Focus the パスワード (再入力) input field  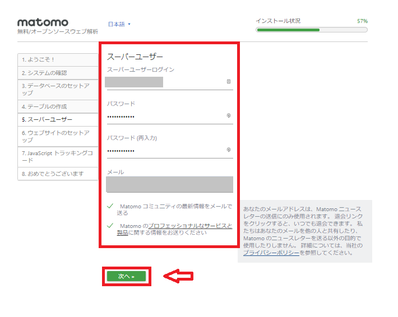pyautogui.click(x=170, y=151)
